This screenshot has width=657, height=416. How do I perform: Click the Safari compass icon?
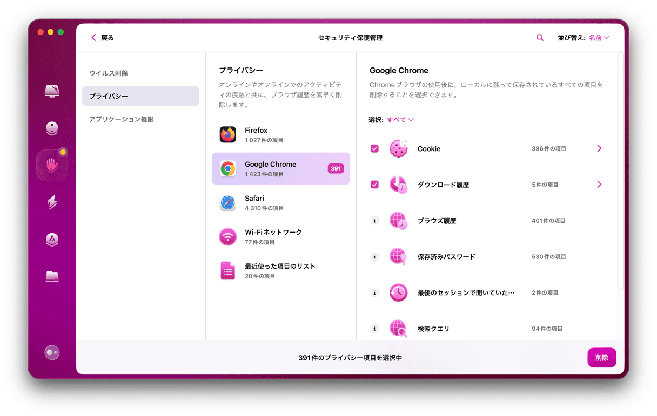228,203
